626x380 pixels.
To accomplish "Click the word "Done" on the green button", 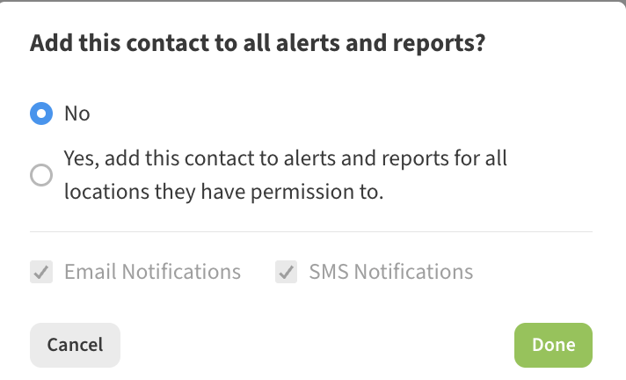I will [553, 345].
